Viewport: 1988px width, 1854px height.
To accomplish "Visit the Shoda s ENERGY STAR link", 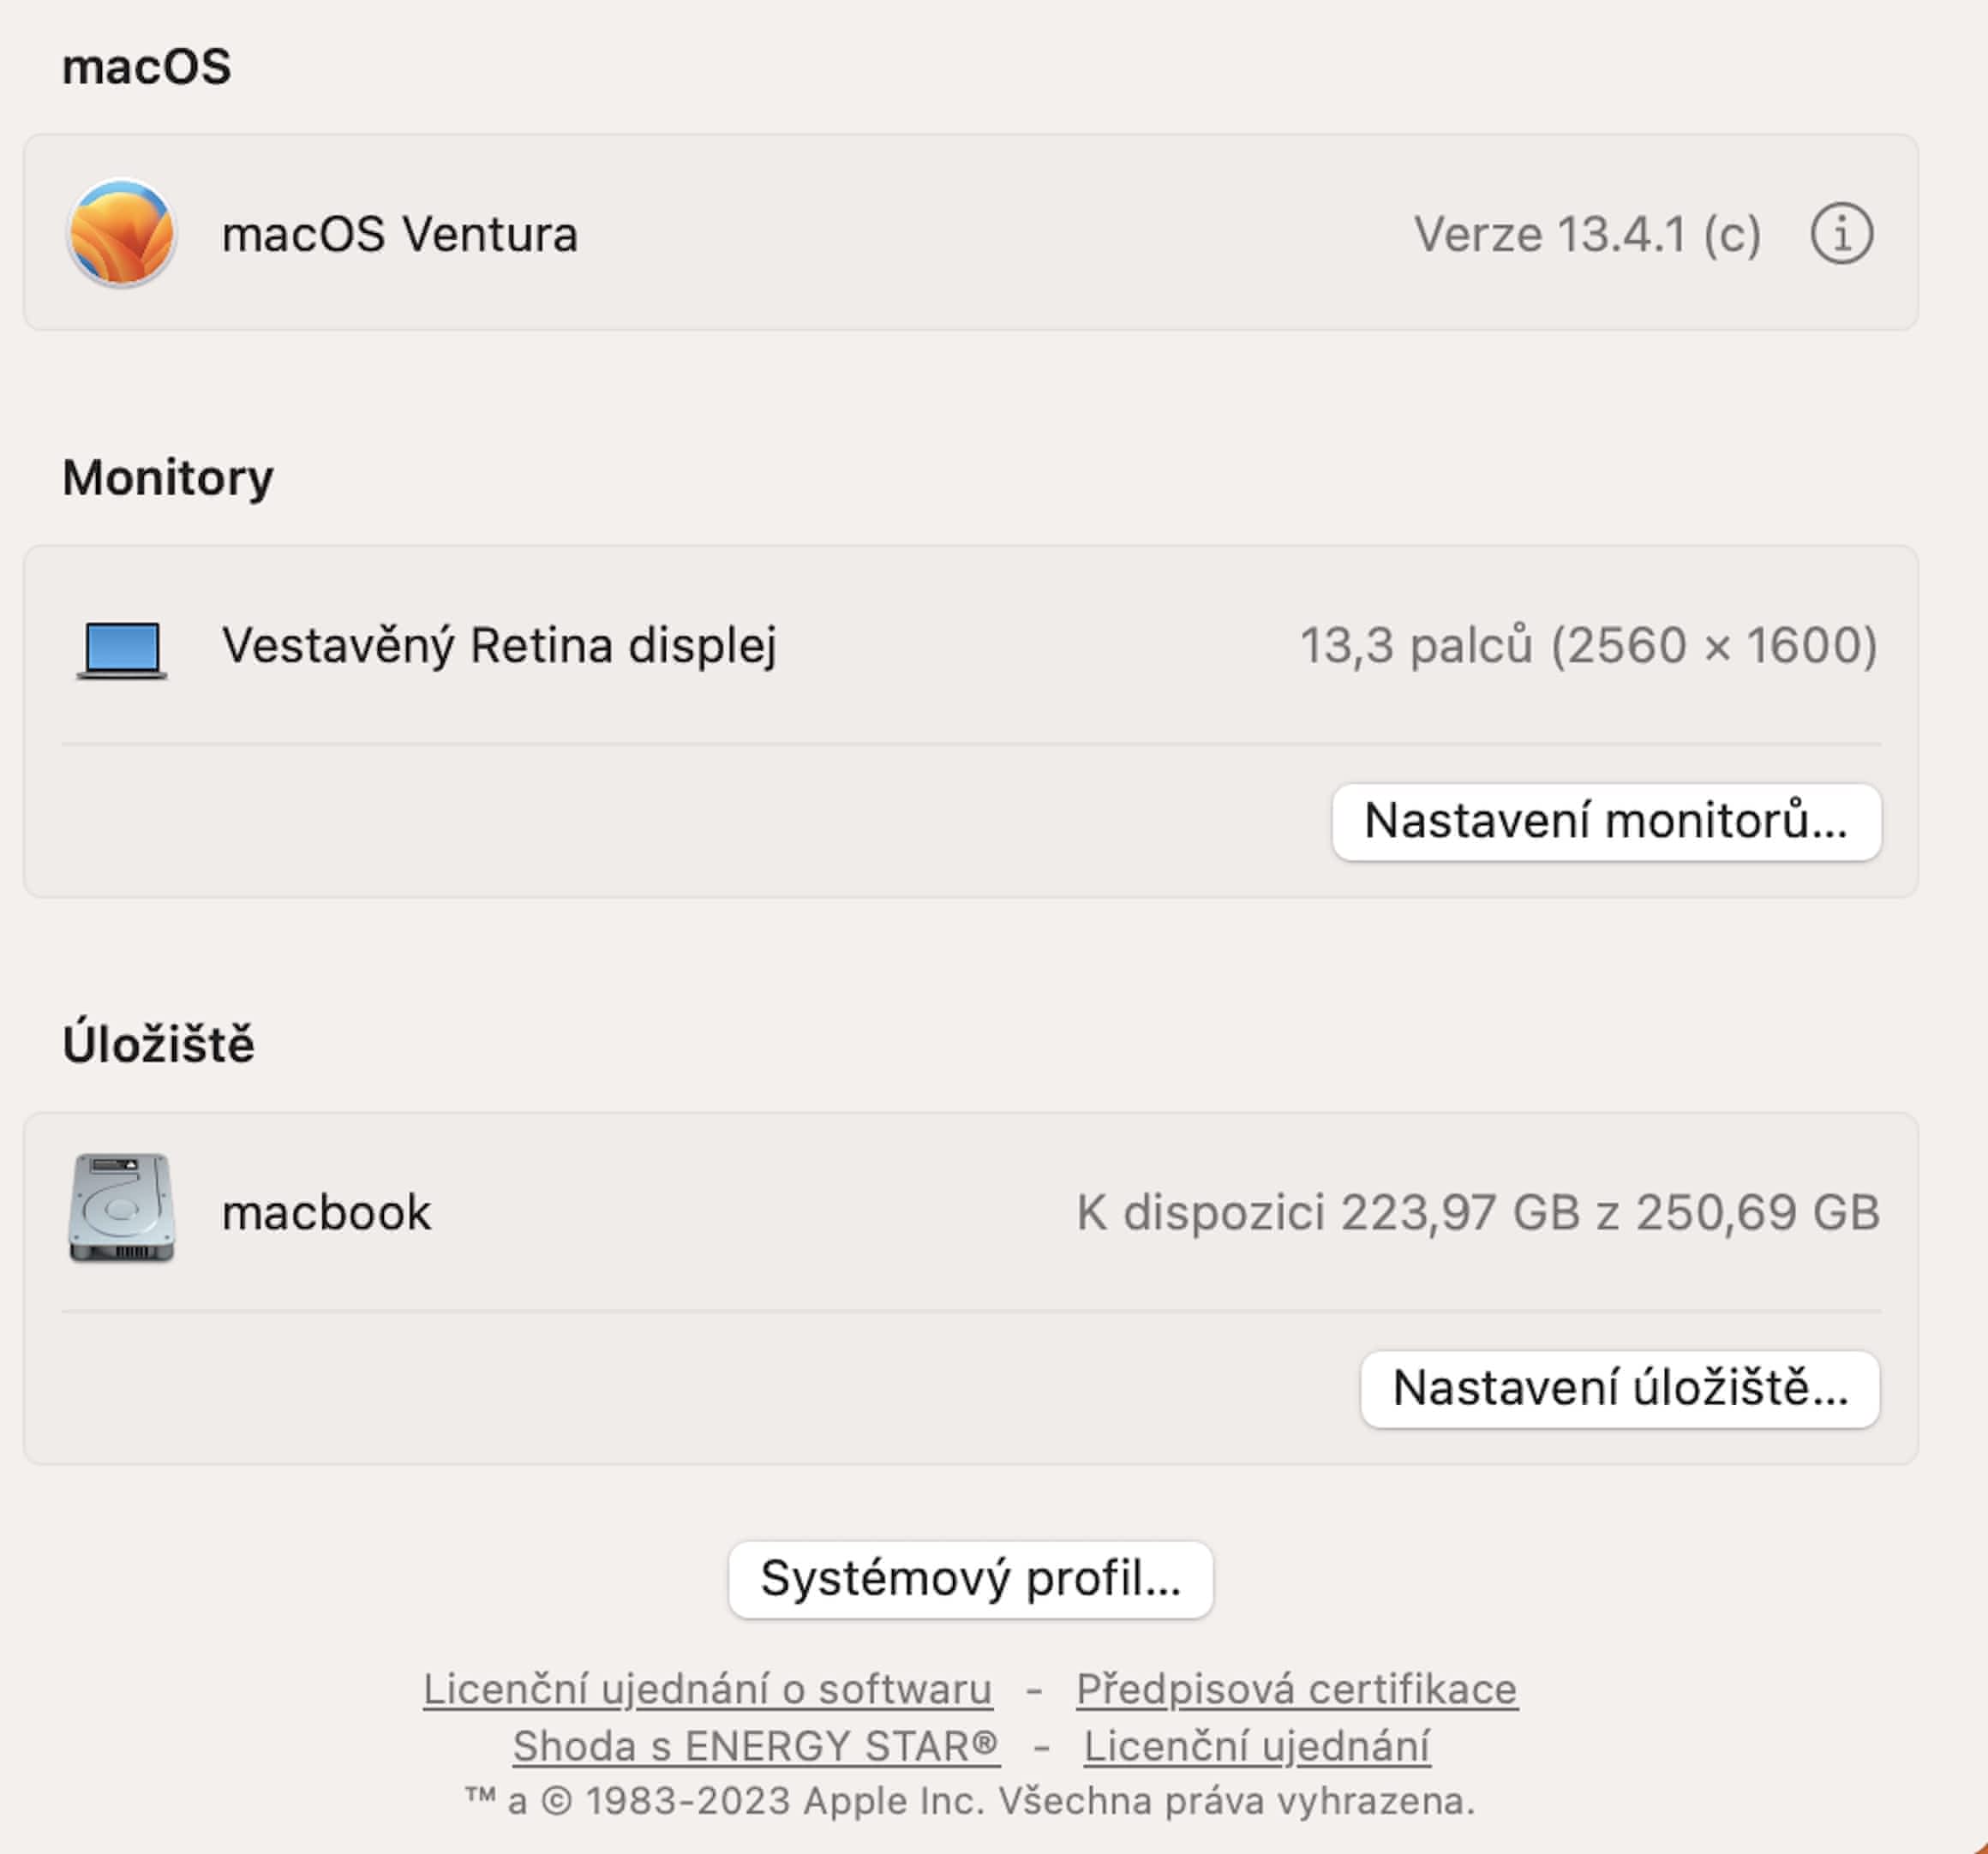I will (756, 1746).
